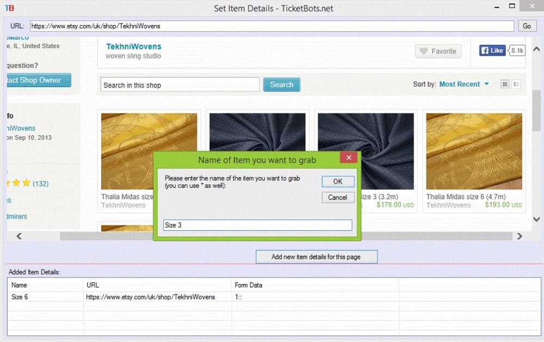Focus the URL address field
544x342 pixels.
coord(271,26)
